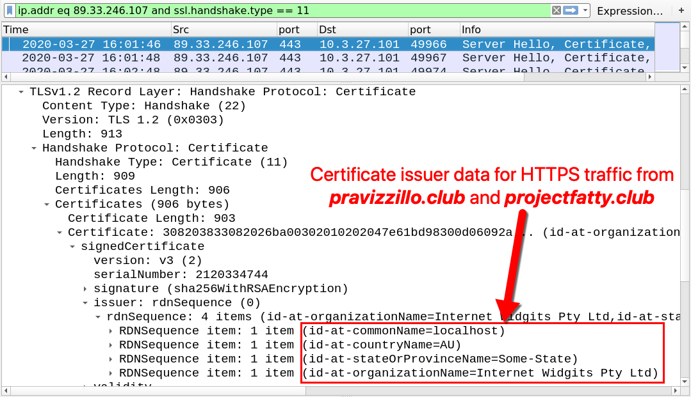The height and width of the screenshot is (397, 691).
Task: Click the Info column header
Action: tap(557, 29)
